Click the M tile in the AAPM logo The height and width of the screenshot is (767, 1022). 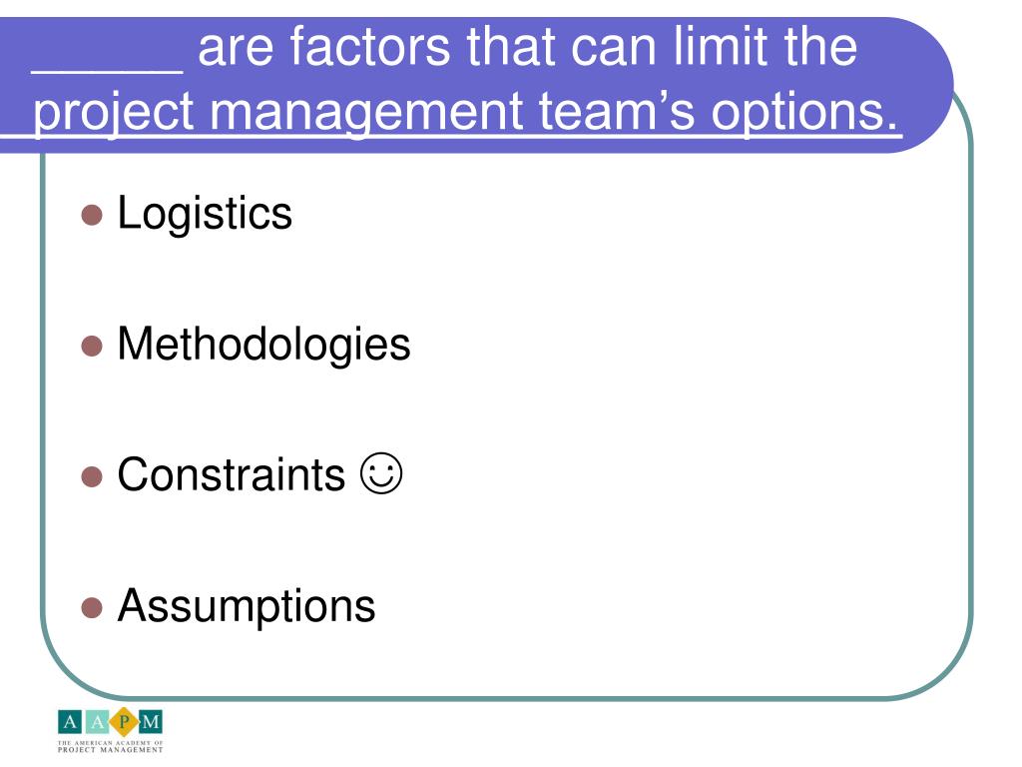point(151,722)
